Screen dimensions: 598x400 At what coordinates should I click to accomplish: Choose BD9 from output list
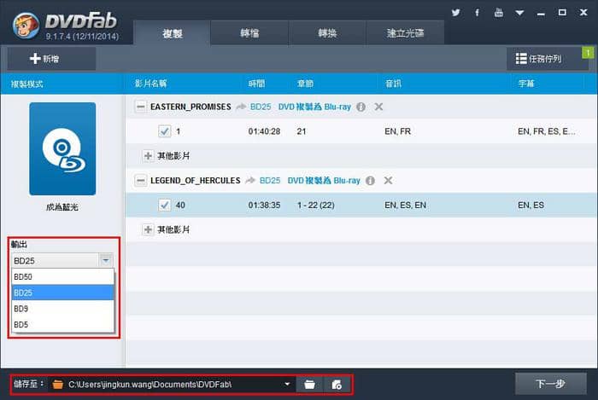click(x=63, y=309)
